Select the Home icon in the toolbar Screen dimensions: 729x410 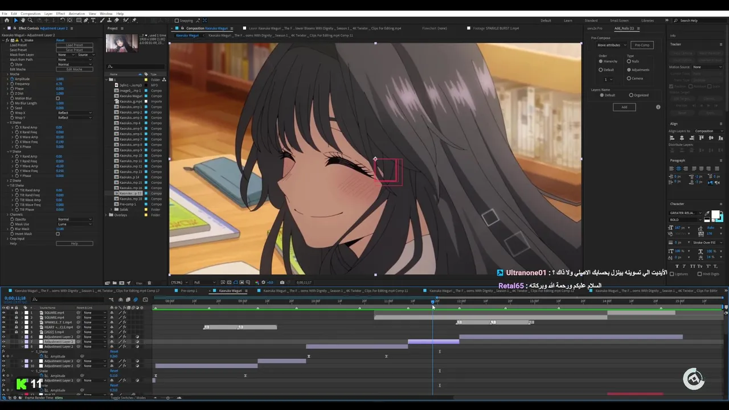pos(7,20)
